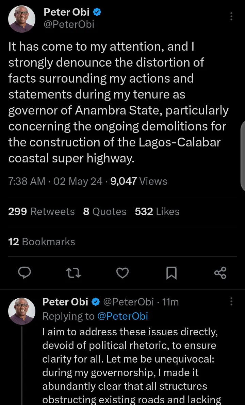
Task: Open the @PeterObi handle under the main name
Action: point(69,24)
